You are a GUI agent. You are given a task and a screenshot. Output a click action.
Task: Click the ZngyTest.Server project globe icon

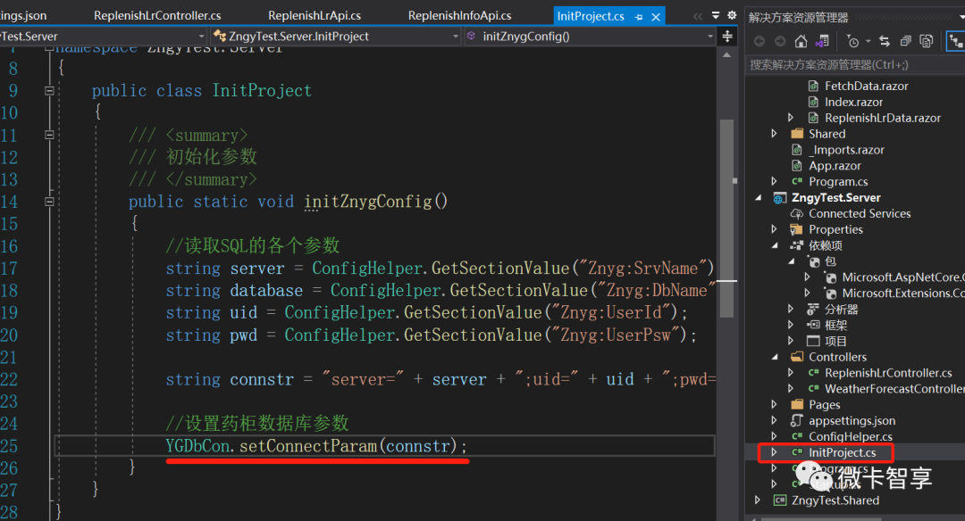pyautogui.click(x=780, y=198)
